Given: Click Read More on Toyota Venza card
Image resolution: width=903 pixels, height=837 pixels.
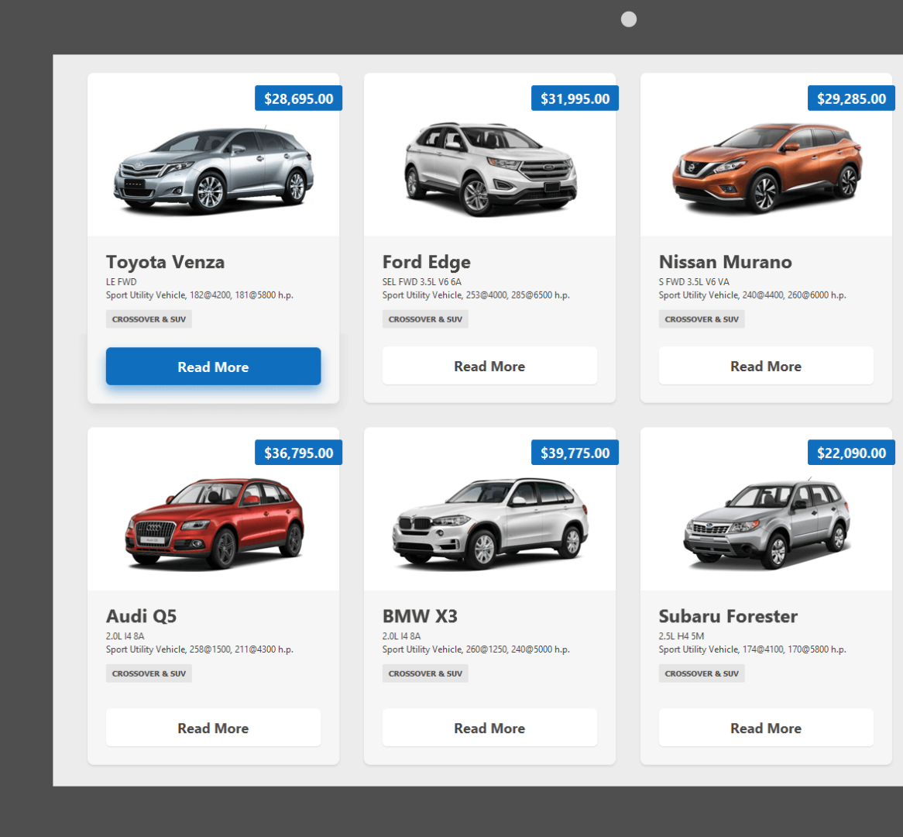Looking at the screenshot, I should pyautogui.click(x=213, y=366).
